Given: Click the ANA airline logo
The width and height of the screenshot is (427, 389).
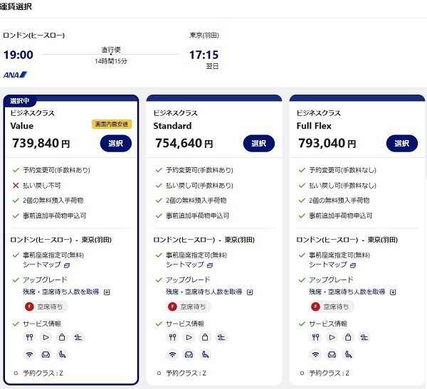Looking at the screenshot, I should coord(15,74).
